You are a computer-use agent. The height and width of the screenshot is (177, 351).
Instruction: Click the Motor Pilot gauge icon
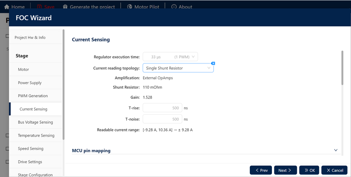tap(130, 7)
